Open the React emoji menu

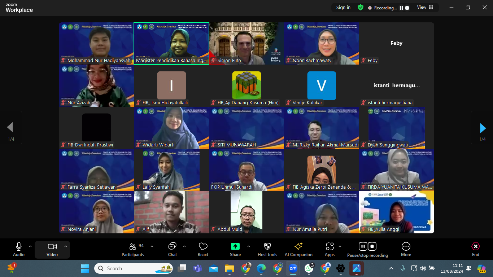203,250
